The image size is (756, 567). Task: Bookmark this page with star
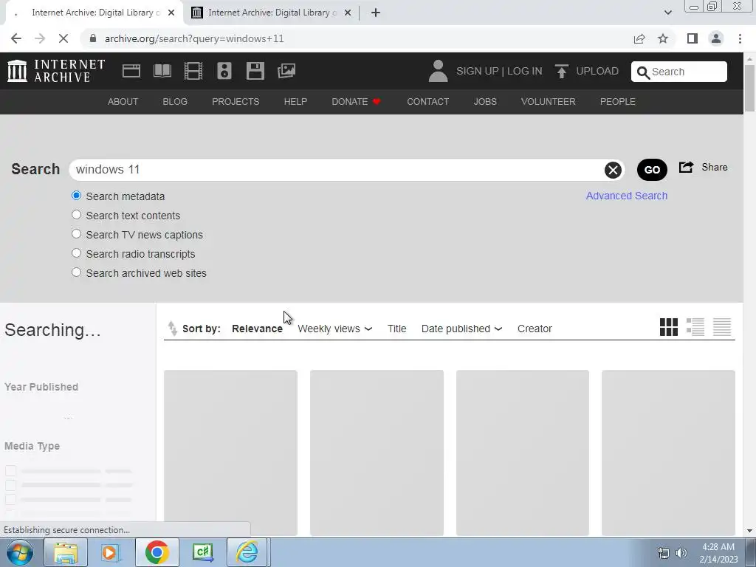point(663,38)
